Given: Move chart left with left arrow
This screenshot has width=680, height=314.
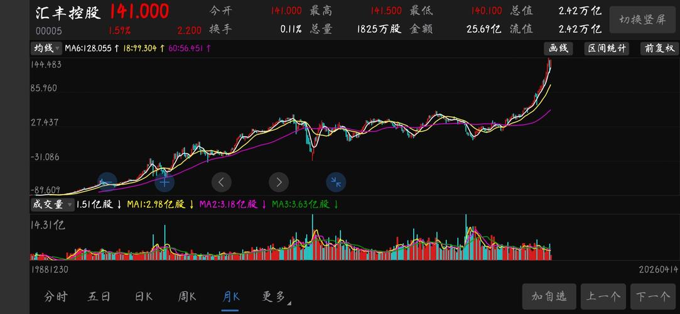Looking at the screenshot, I should (x=222, y=182).
